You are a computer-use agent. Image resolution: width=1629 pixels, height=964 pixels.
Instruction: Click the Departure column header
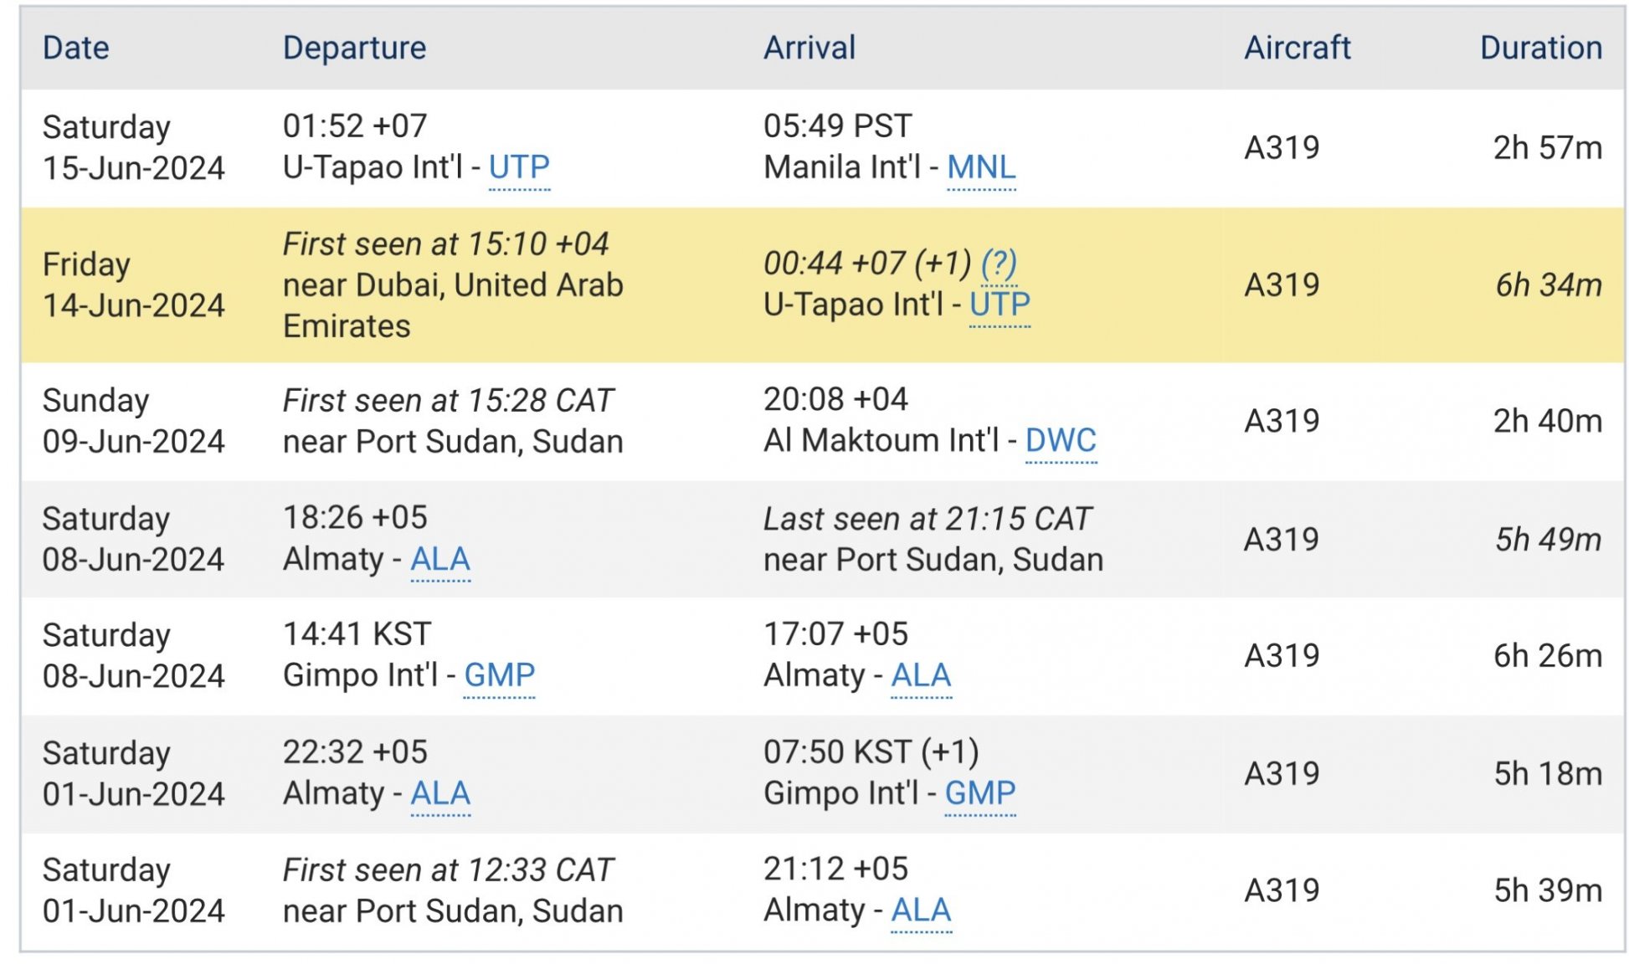click(354, 48)
